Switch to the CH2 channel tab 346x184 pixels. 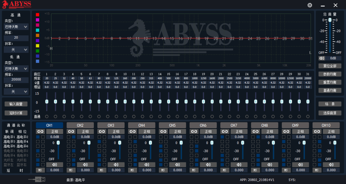click(80, 125)
